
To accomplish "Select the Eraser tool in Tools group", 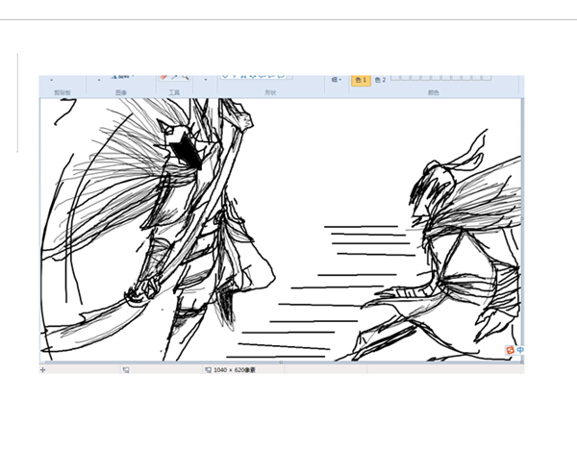I will click(163, 77).
